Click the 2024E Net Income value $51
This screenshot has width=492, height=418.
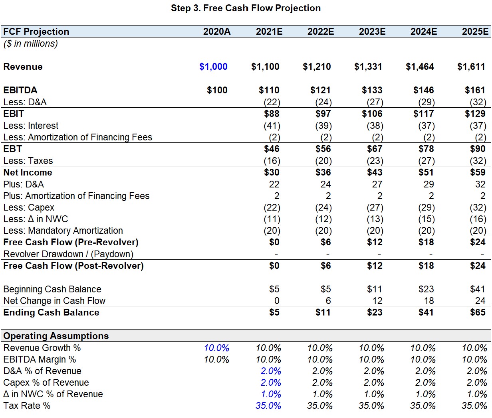point(426,172)
